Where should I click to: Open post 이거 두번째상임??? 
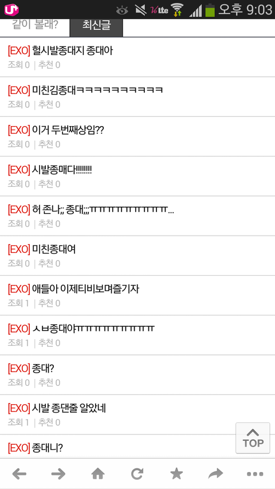137,136
